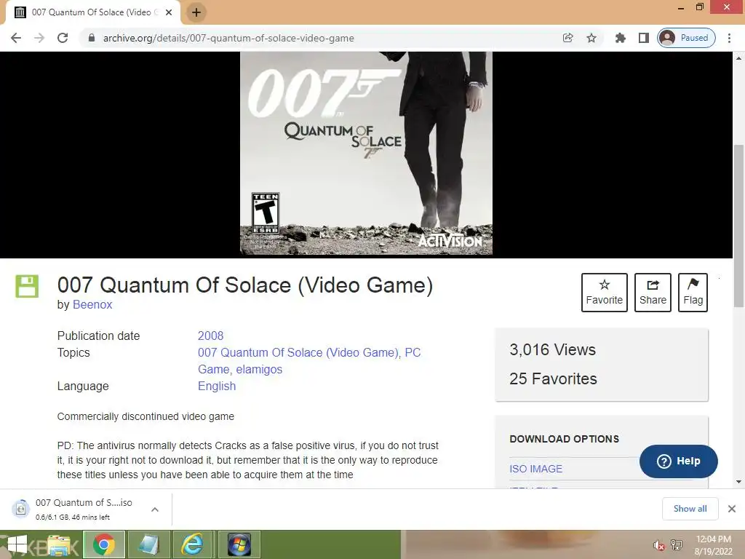Image resolution: width=745 pixels, height=559 pixels.
Task: Click the muted volume tray icon
Action: [x=659, y=545]
